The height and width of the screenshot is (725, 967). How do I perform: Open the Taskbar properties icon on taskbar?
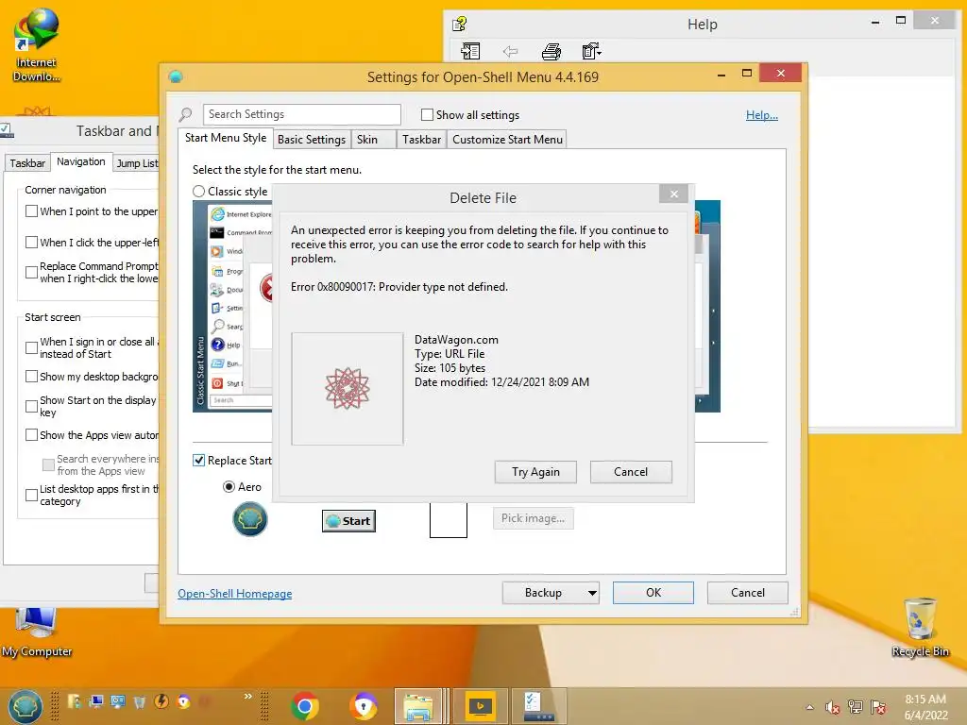[539, 706]
